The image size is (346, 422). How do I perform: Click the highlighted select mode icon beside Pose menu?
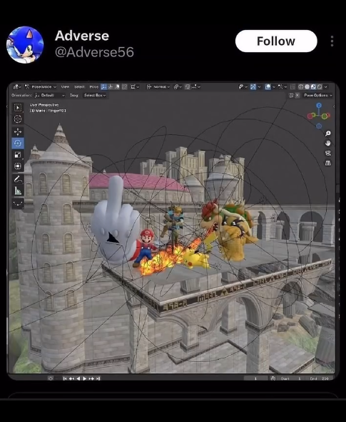click(x=103, y=86)
